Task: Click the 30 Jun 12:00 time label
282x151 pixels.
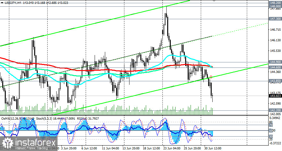Action: pyautogui.click(x=212, y=149)
